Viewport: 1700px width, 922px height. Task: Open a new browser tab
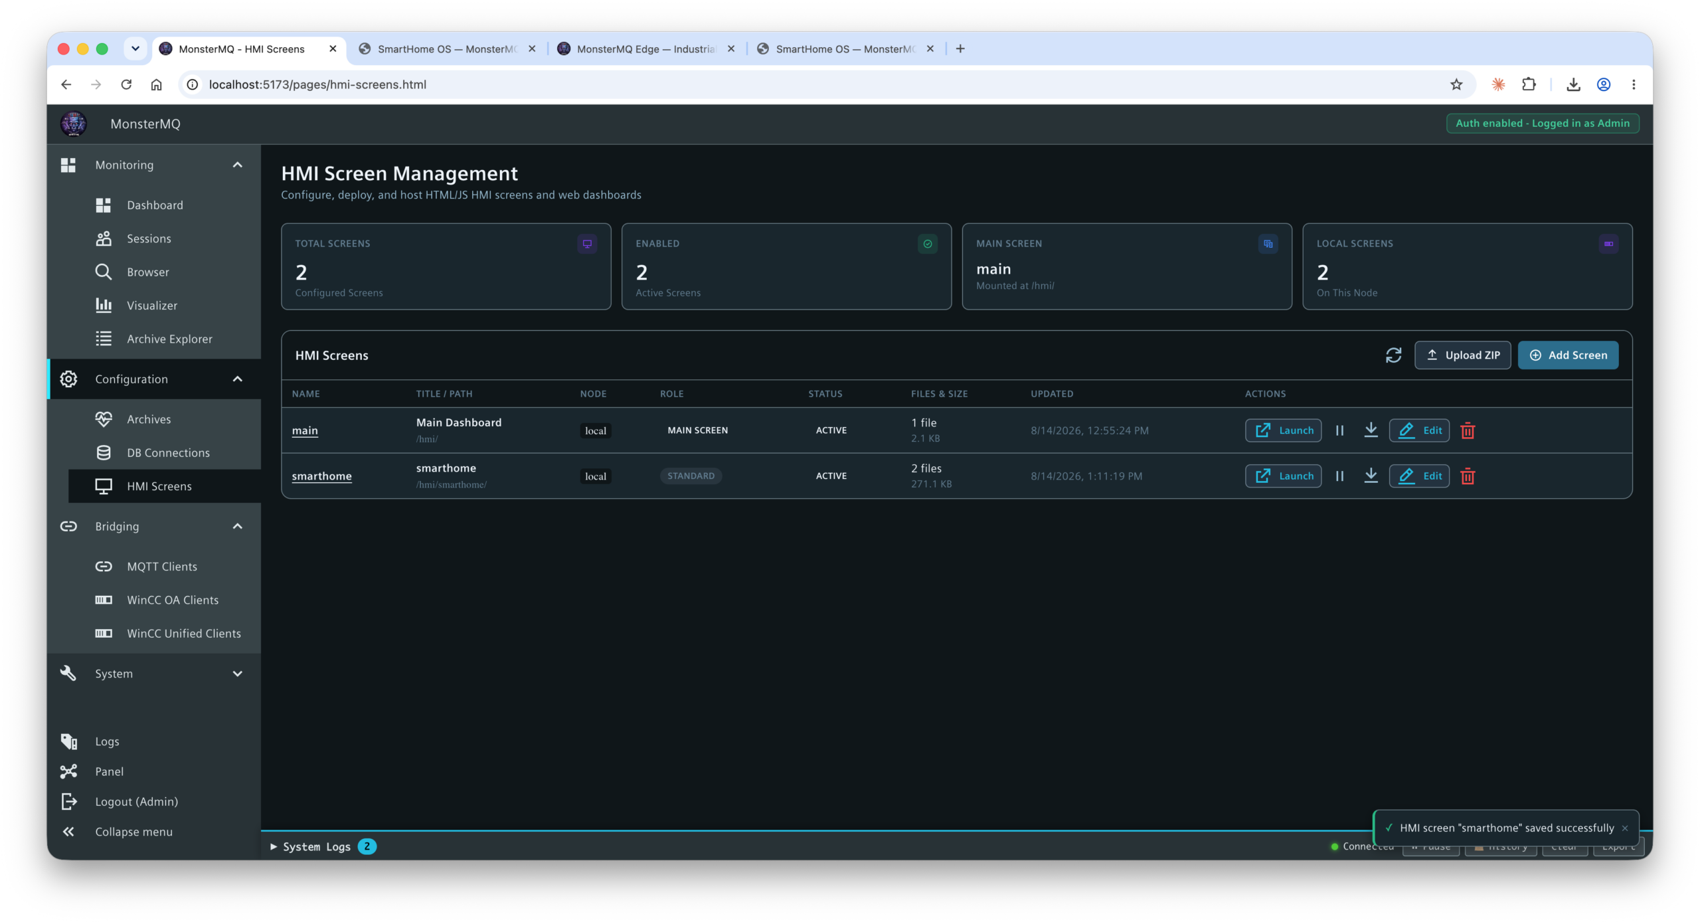click(x=960, y=48)
